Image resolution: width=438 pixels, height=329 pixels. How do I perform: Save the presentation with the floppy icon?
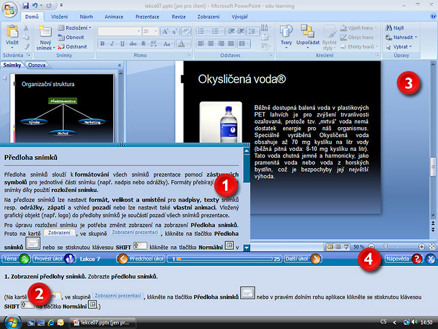26,5
